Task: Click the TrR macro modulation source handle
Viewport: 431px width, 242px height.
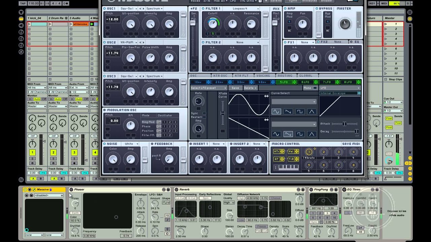Action: pyautogui.click(x=297, y=159)
